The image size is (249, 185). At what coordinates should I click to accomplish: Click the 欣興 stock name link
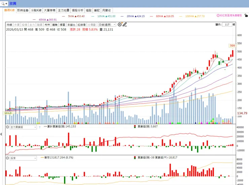[13, 3]
